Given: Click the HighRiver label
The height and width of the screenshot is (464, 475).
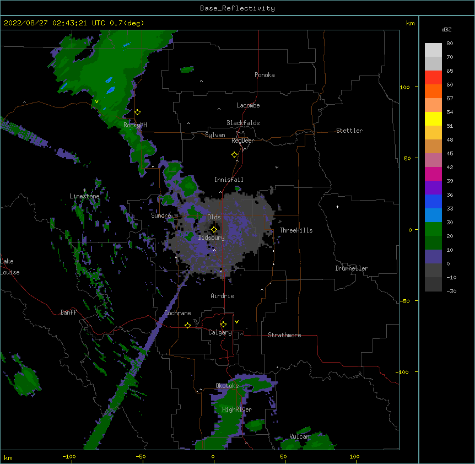Looking at the screenshot, I should tap(237, 409).
